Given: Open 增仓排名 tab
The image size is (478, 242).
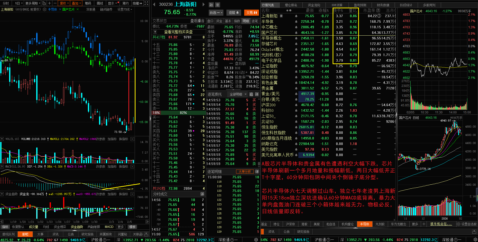Looking at the screenshot, I should pos(291,5).
